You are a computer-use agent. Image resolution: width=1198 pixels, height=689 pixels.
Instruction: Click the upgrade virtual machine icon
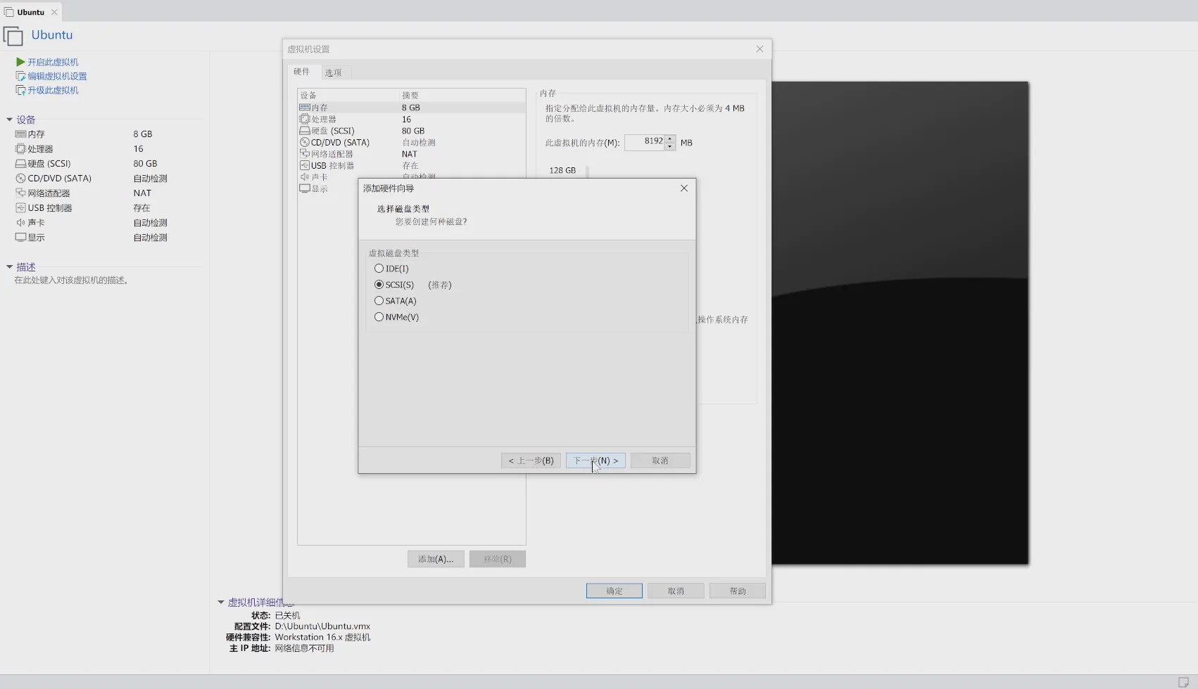(x=20, y=90)
